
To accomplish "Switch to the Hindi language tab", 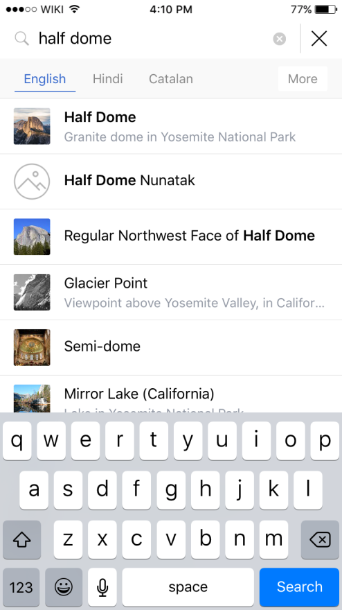I will pos(107,79).
